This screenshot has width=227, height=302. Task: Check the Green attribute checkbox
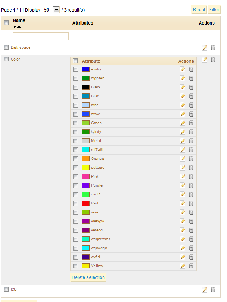tap(76, 123)
